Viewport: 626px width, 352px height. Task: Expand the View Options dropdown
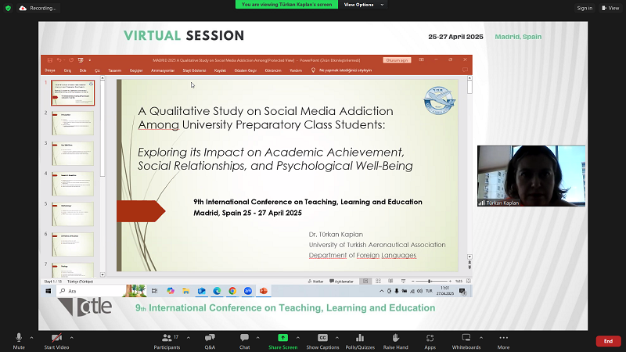coord(362,4)
